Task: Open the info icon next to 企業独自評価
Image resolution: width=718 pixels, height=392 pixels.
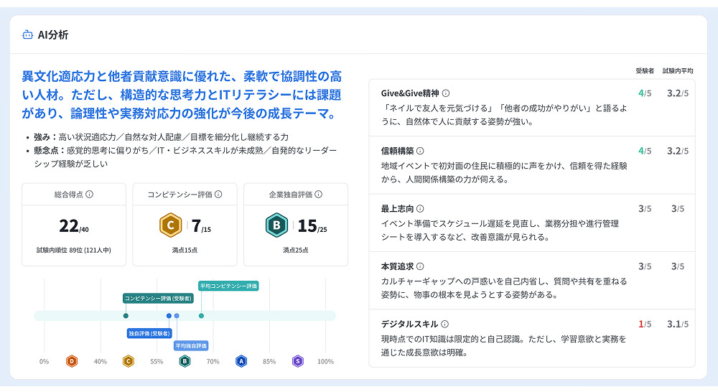Action: 318,194
